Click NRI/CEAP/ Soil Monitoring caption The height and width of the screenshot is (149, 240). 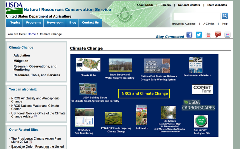click(84, 131)
